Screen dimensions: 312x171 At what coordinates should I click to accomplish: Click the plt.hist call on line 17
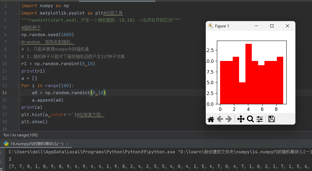point(49,115)
